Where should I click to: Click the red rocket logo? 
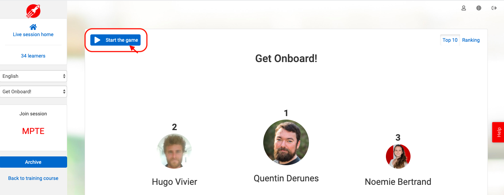coord(33,11)
